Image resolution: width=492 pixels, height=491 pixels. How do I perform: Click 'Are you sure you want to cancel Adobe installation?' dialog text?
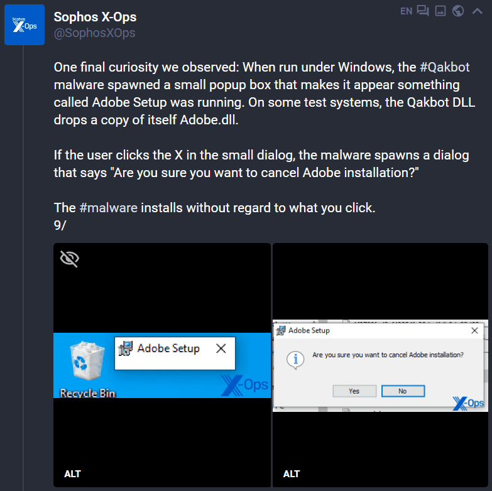point(388,355)
